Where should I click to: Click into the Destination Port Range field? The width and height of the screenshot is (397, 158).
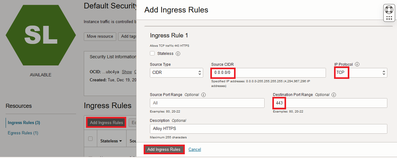[x=330, y=103]
